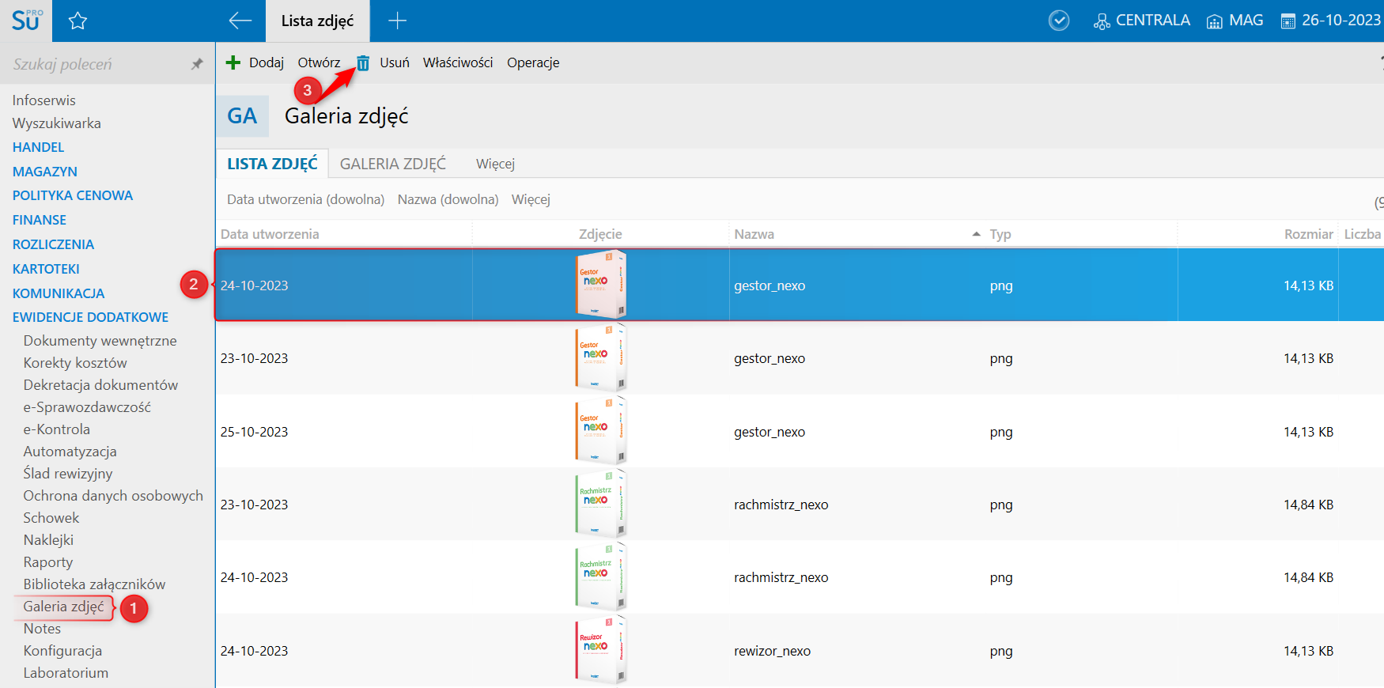Screen dimensions: 1384x688
Task: Click the Szukaj poleceń search field
Action: (95, 64)
